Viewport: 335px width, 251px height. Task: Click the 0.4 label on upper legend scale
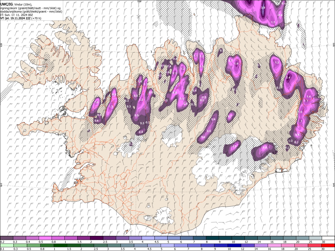(28, 242)
